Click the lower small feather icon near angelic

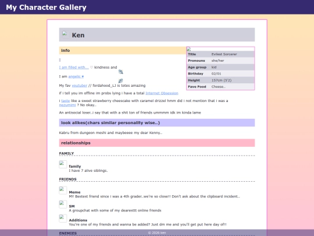pyautogui.click(x=120, y=80)
